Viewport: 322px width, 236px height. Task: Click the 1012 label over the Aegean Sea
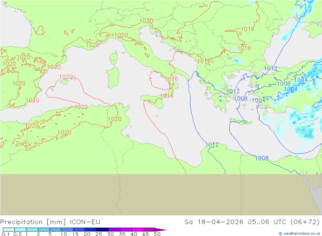point(233,91)
